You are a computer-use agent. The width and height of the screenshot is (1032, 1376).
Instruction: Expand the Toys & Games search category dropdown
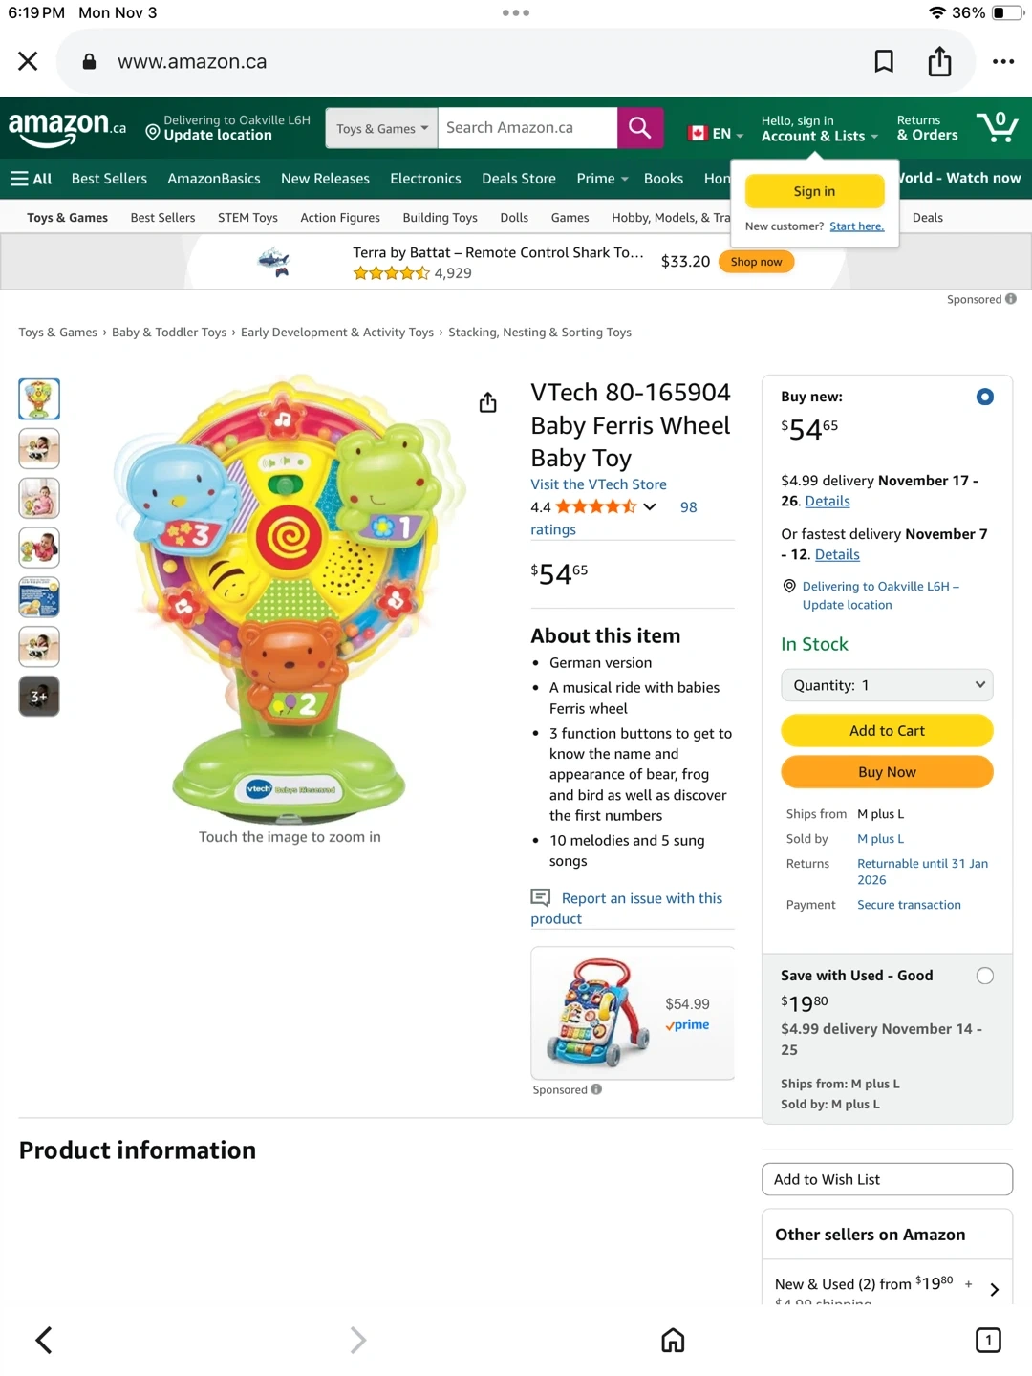point(381,128)
